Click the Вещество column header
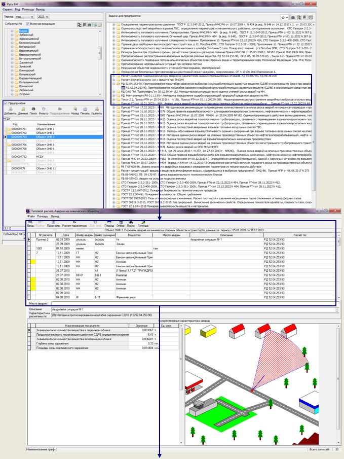Image resolution: width=344 pixels, height=459 pixels. coord(134,235)
